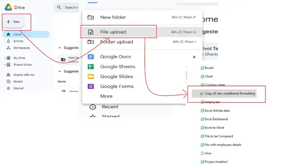Open Workspaces in the sidebar
The width and height of the screenshot is (306, 167).
pos(21,48)
